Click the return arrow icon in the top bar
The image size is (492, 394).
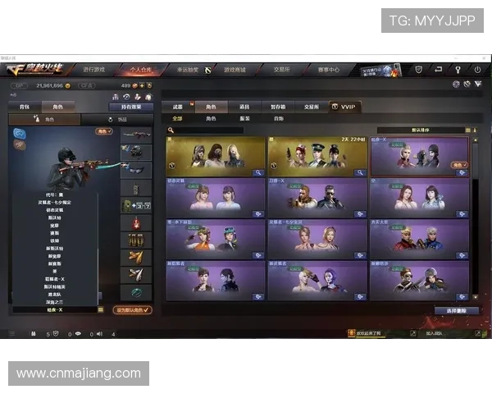(438, 70)
